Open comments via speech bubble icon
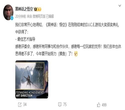This screenshot has width=125, height=110. click(x=60, y=104)
